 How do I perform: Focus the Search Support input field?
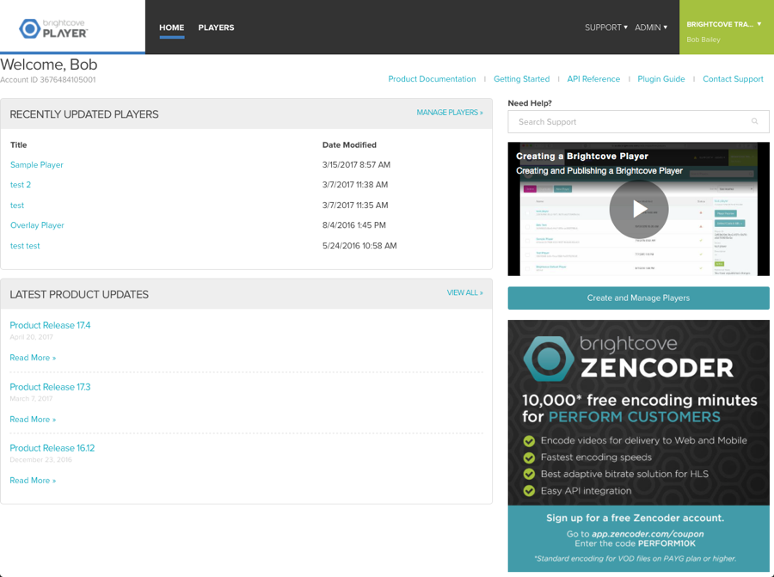(x=638, y=121)
